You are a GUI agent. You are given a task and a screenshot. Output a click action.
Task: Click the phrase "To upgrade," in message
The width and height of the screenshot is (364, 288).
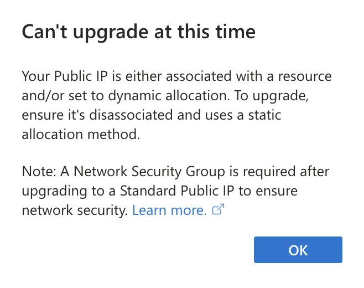point(271,96)
